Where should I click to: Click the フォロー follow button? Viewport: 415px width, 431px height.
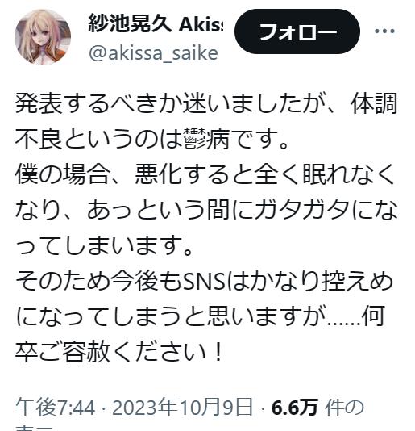[x=297, y=31]
